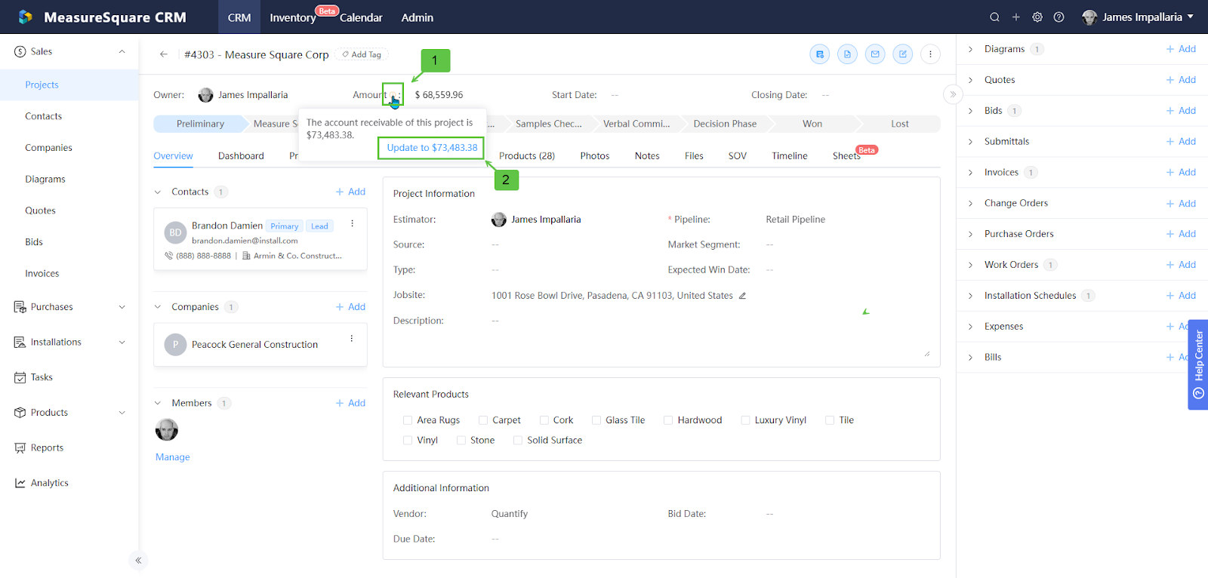Open the global search icon
This screenshot has width=1208, height=578.
pyautogui.click(x=994, y=17)
